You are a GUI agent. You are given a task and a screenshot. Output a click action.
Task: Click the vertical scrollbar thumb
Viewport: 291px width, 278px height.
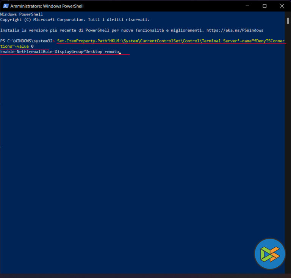point(288,21)
